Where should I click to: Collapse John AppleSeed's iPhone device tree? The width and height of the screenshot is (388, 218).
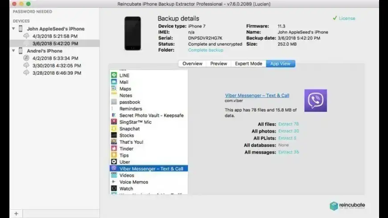(x=14, y=28)
